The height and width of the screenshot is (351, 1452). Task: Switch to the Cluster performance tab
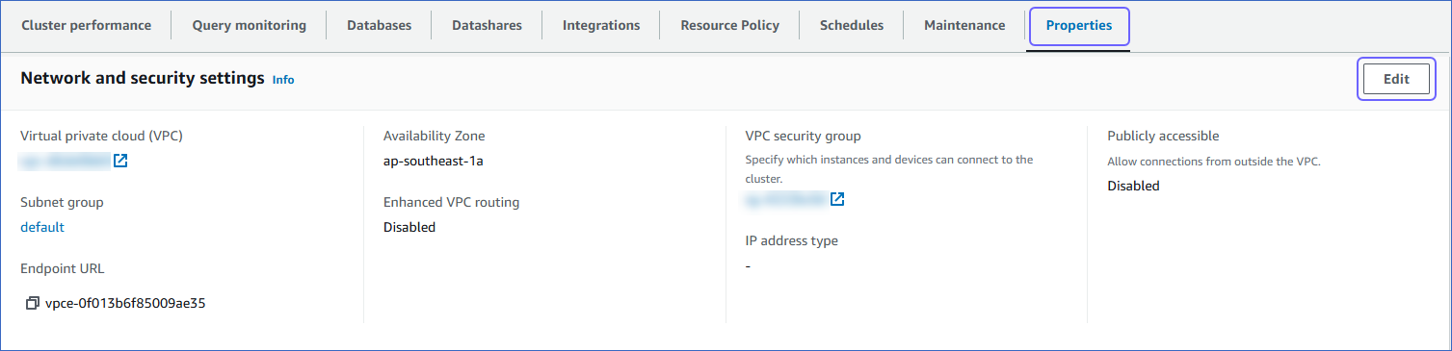tap(86, 26)
